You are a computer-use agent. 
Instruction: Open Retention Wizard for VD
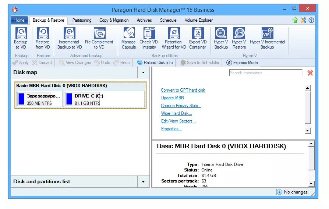(x=174, y=38)
